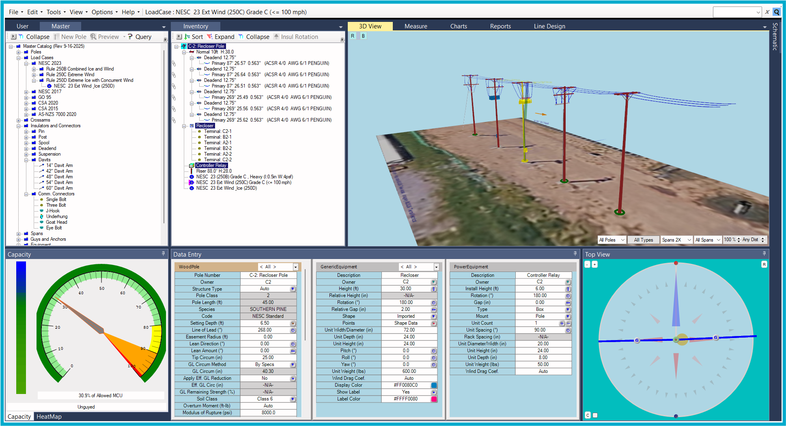Open the WoodPole filter dropdown arrow
This screenshot has height=426, width=786.
(296, 267)
